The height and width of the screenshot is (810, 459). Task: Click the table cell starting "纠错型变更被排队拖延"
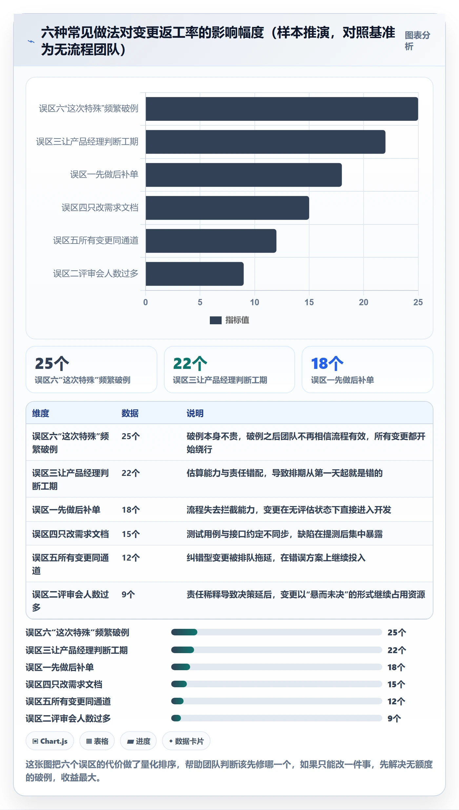coord(307,564)
